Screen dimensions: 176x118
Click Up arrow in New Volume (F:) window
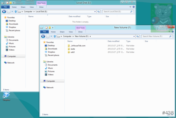tap(54, 36)
